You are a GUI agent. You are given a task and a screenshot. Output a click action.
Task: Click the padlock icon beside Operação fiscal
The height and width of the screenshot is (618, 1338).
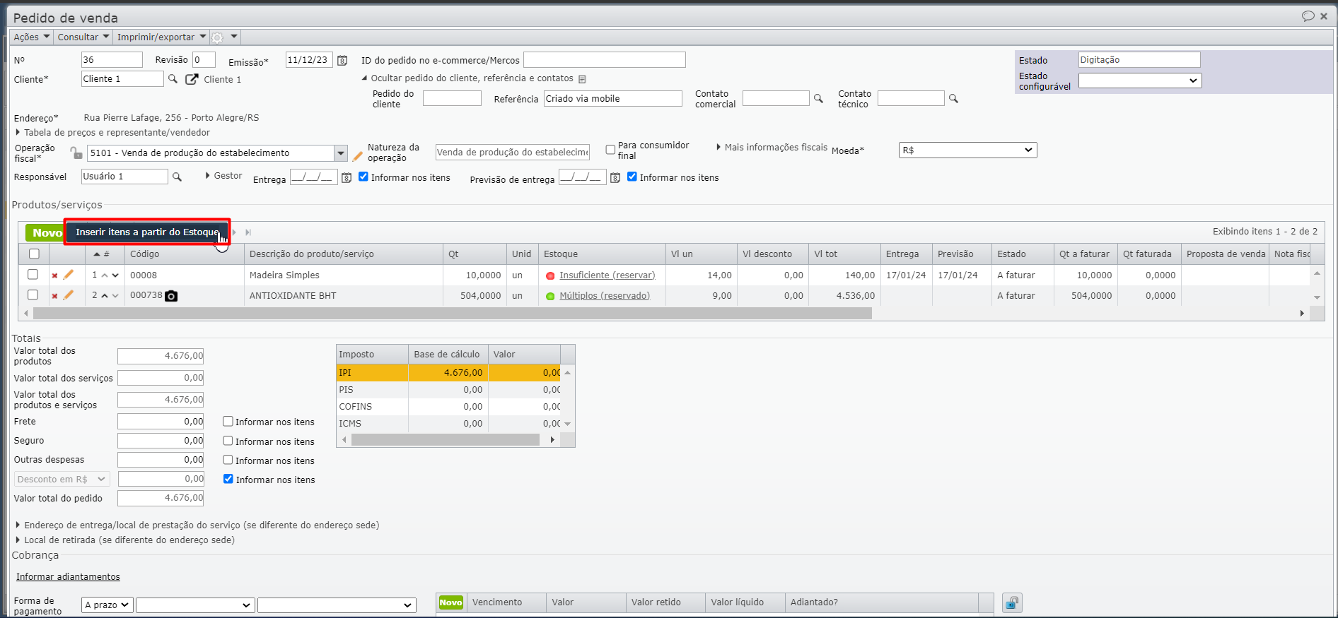pos(76,153)
